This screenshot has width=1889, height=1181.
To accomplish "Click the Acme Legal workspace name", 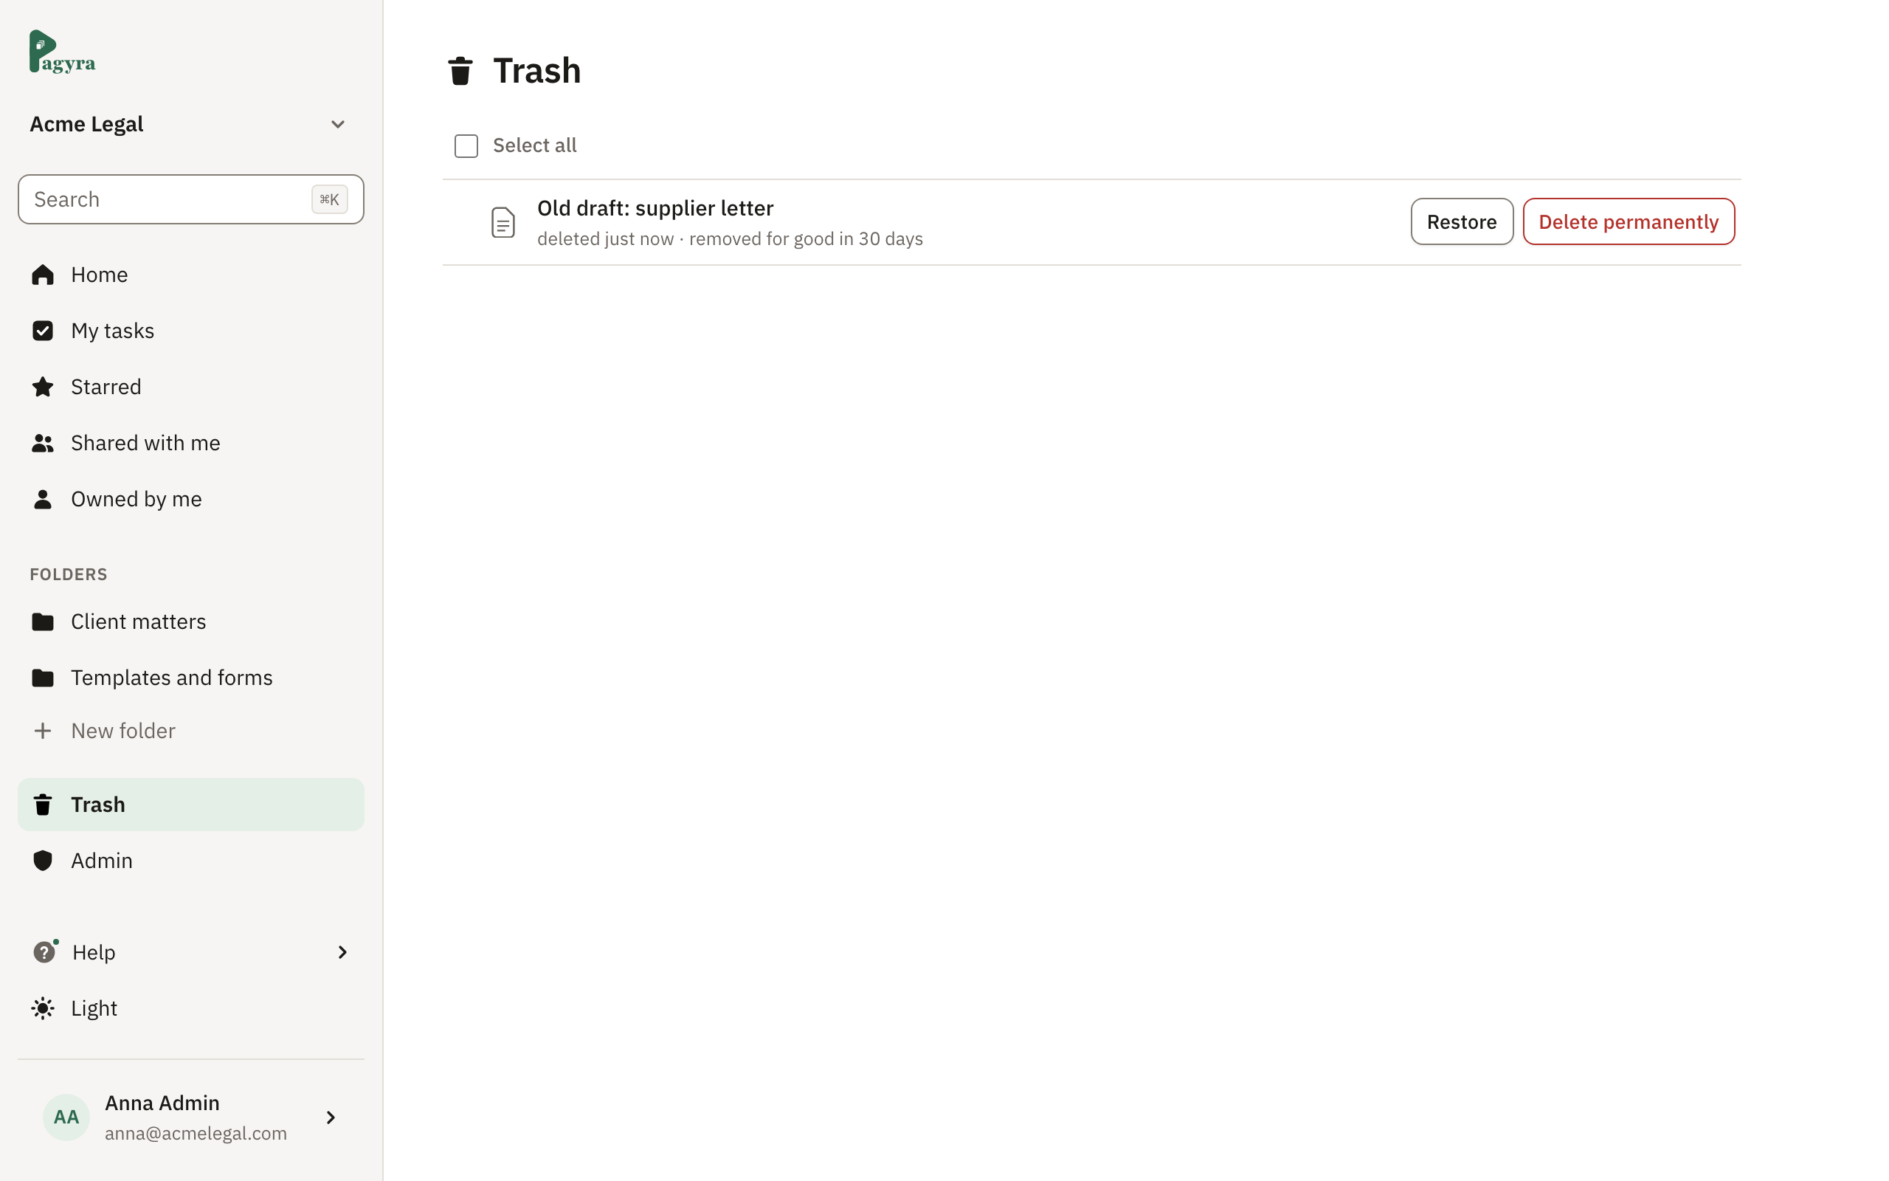I will coord(86,124).
